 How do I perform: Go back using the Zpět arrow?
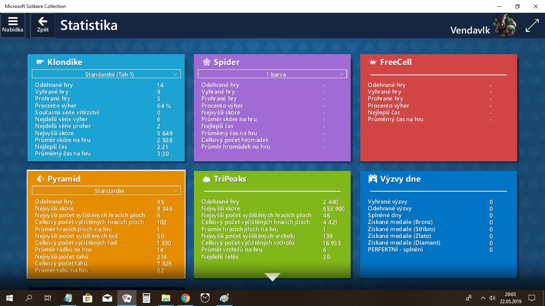point(43,25)
